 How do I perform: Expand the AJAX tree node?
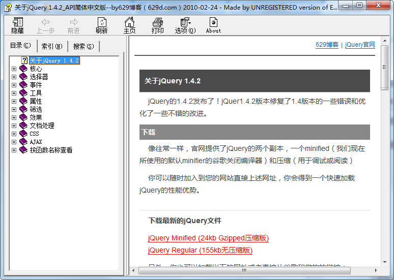[x=14, y=142]
